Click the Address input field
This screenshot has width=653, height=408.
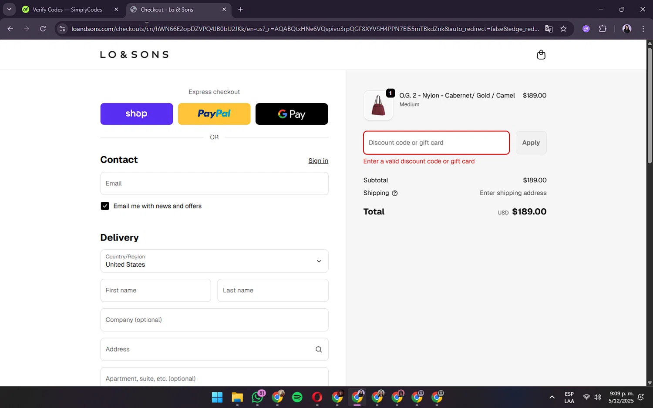coord(214,349)
